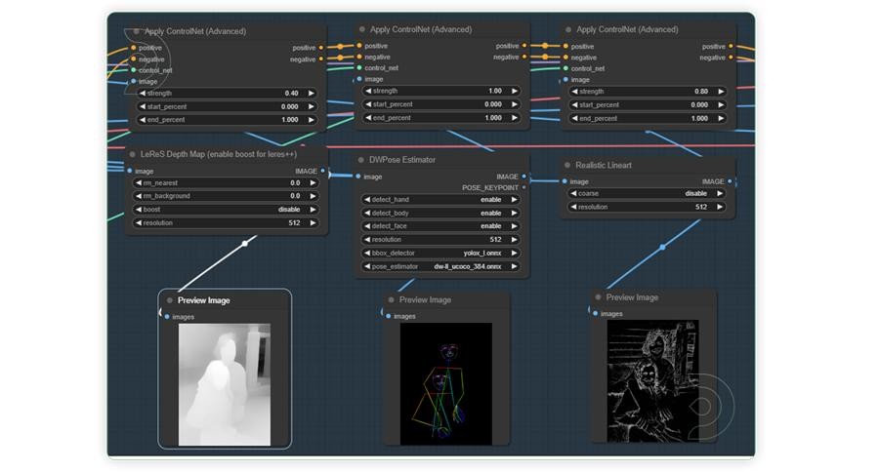Click positive output port on ControlNet node strength 0.40
This screenshot has height=472, width=879.
click(x=320, y=48)
